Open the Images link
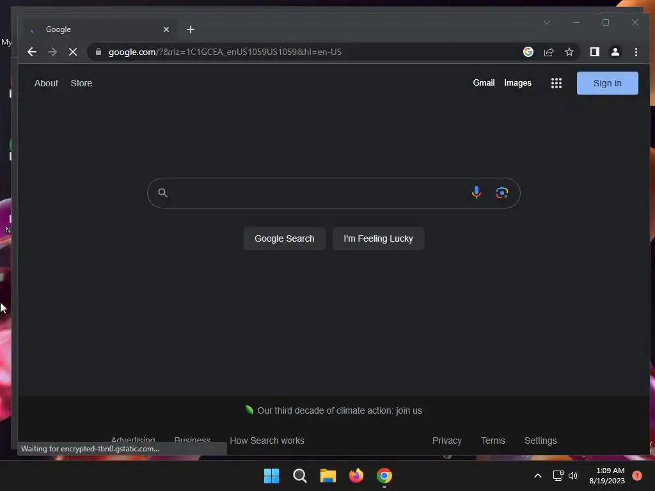Screen dimensions: 655x491 click(x=517, y=82)
